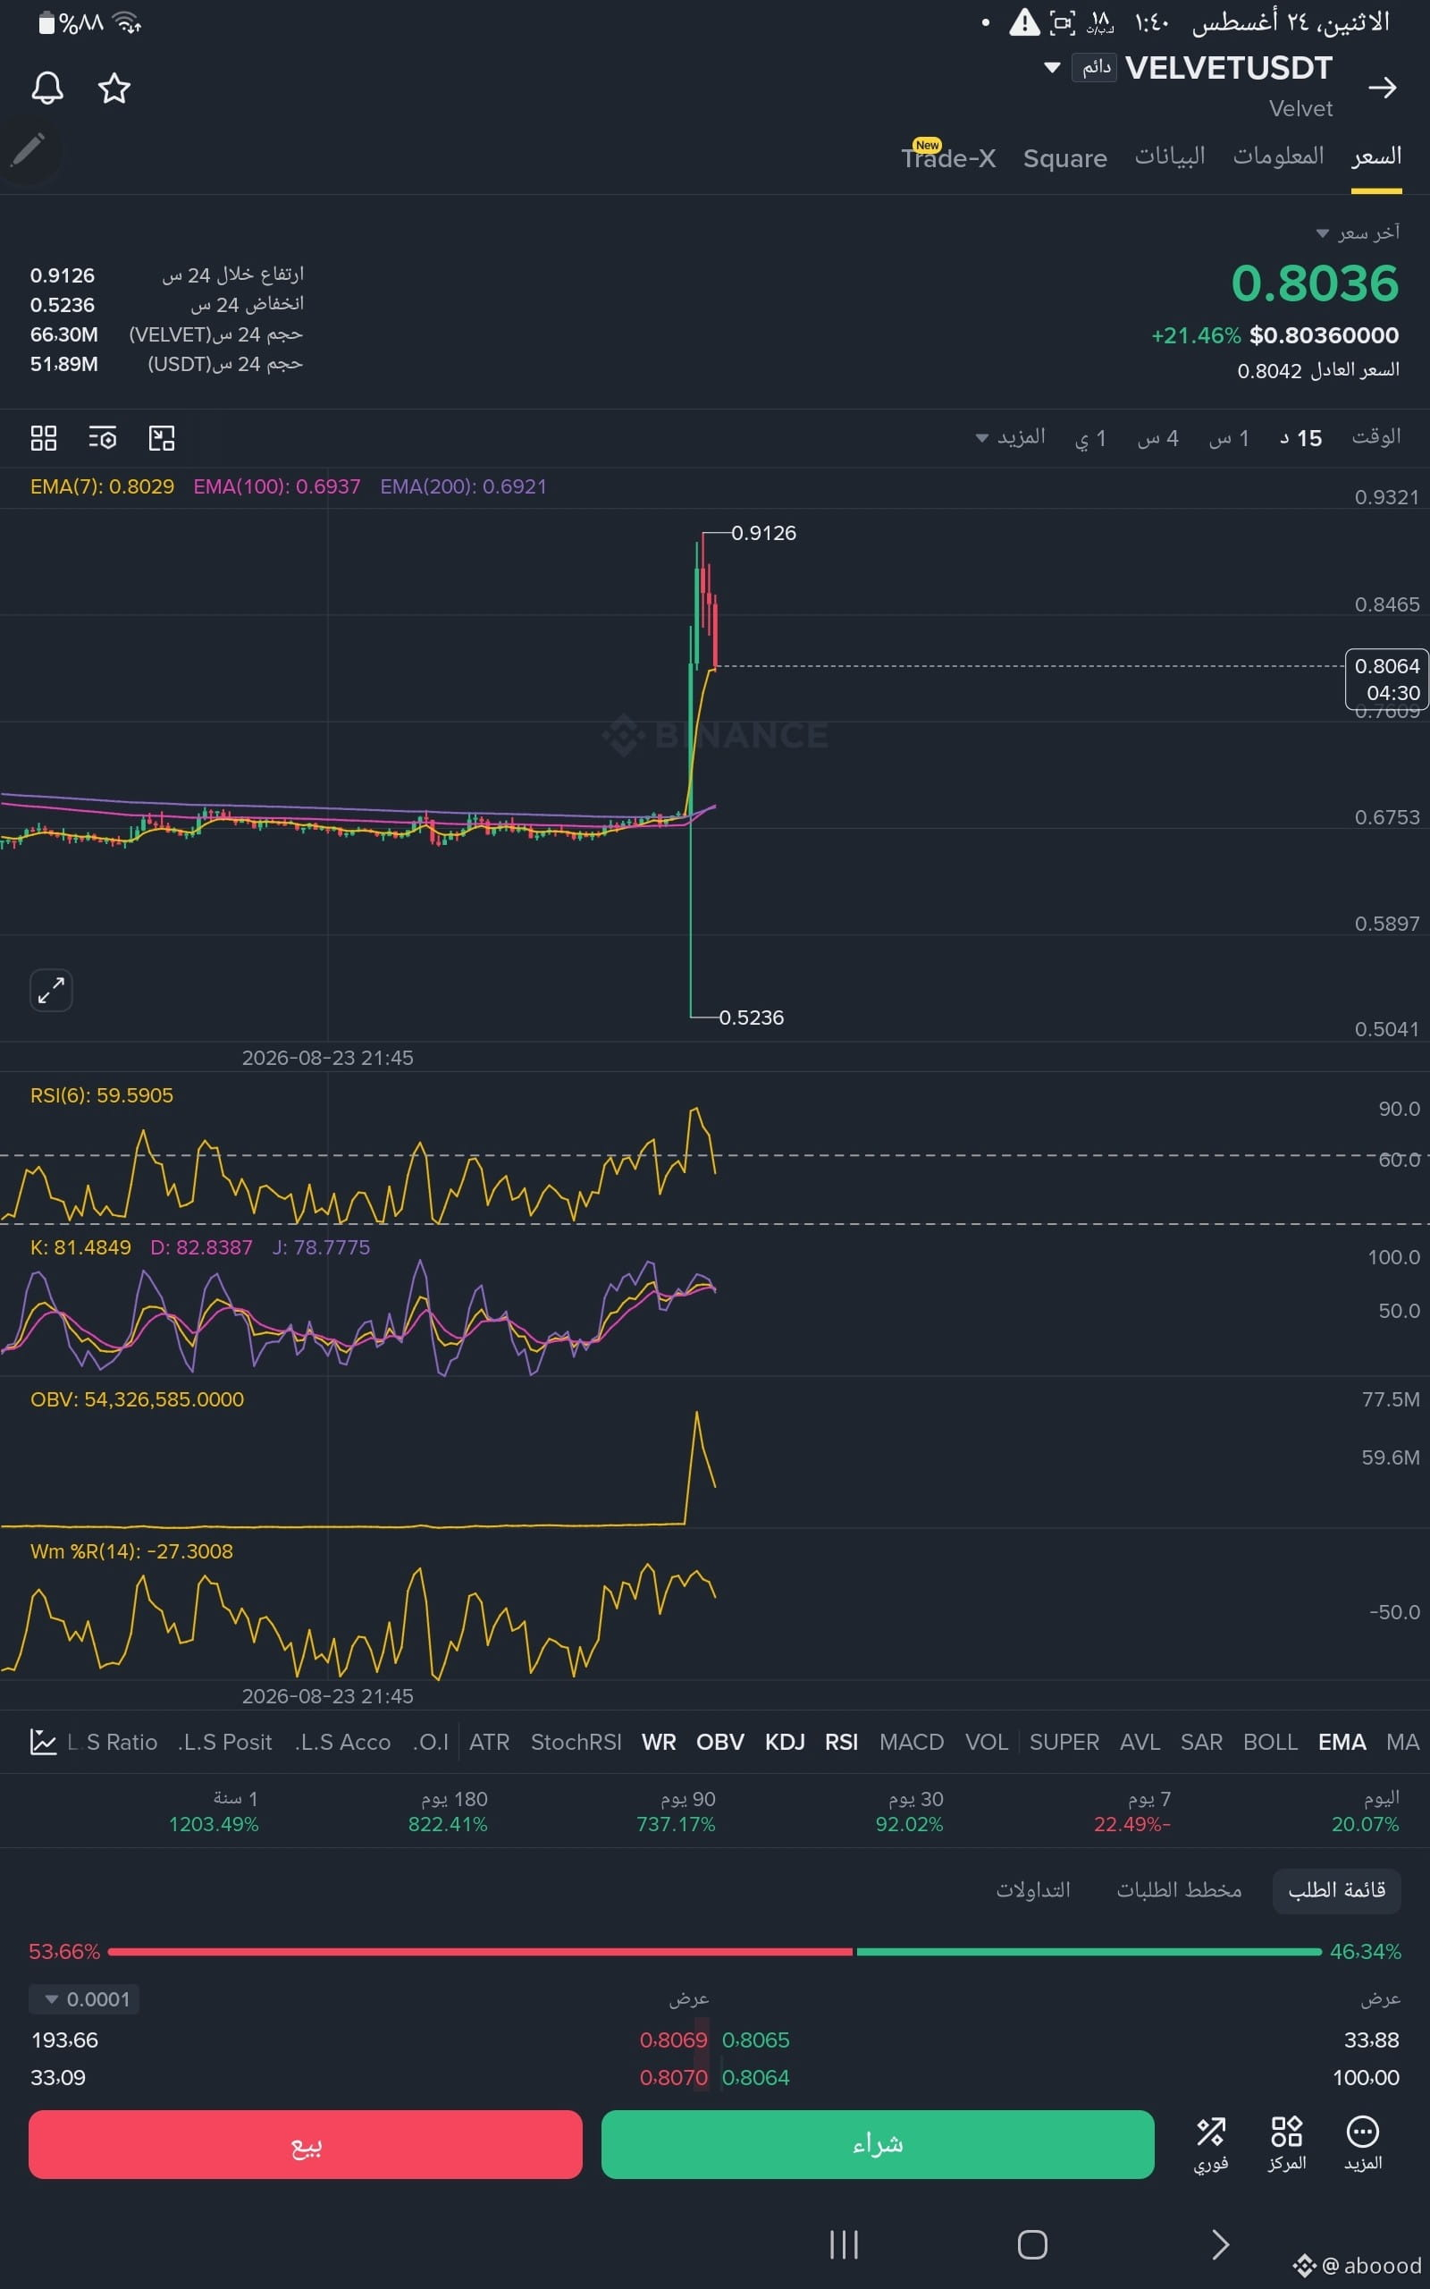
Task: Toggle chart picture-in-picture icon
Action: (x=162, y=438)
